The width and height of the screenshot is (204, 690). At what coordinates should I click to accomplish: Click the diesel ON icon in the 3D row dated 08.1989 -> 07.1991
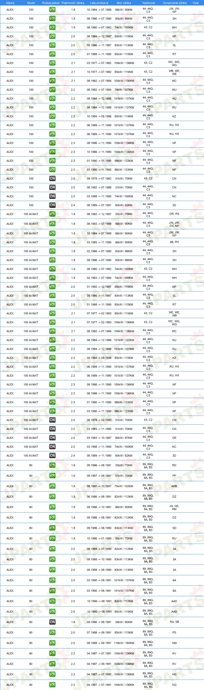(x=52, y=205)
